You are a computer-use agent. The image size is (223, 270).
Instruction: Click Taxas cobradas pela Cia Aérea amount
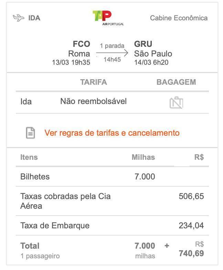191,196
